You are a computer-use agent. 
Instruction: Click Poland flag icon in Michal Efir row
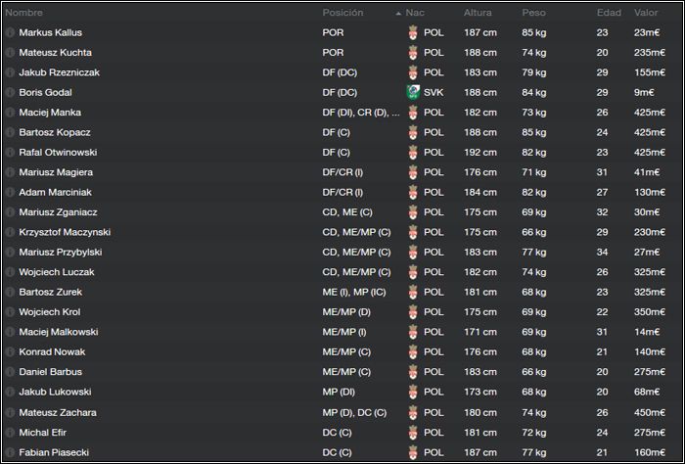tap(412, 432)
